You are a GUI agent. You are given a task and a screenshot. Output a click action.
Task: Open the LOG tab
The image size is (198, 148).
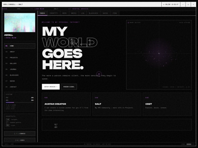pyautogui.click(x=83, y=13)
